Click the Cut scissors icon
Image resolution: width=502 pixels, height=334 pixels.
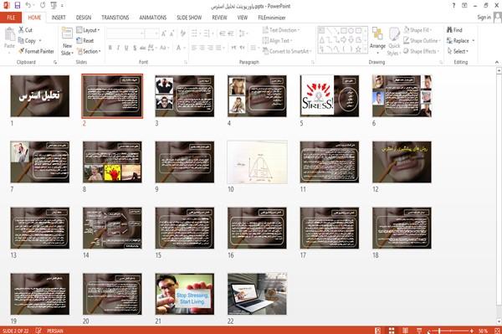pos(21,30)
